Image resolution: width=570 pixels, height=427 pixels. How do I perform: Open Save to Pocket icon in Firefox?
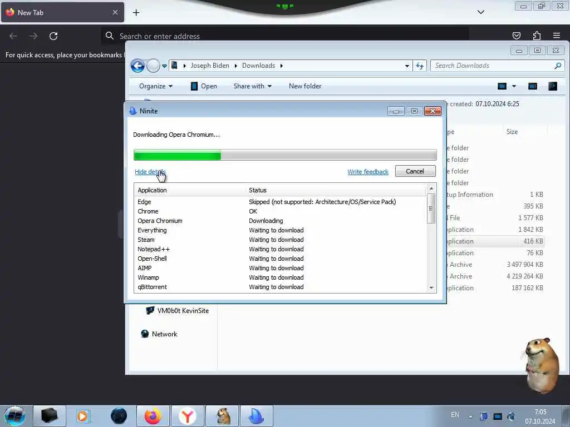tap(516, 36)
